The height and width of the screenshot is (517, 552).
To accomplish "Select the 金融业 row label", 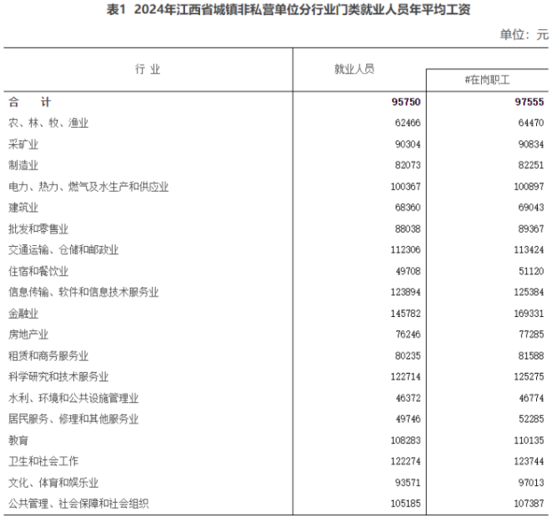I will click(x=23, y=314).
